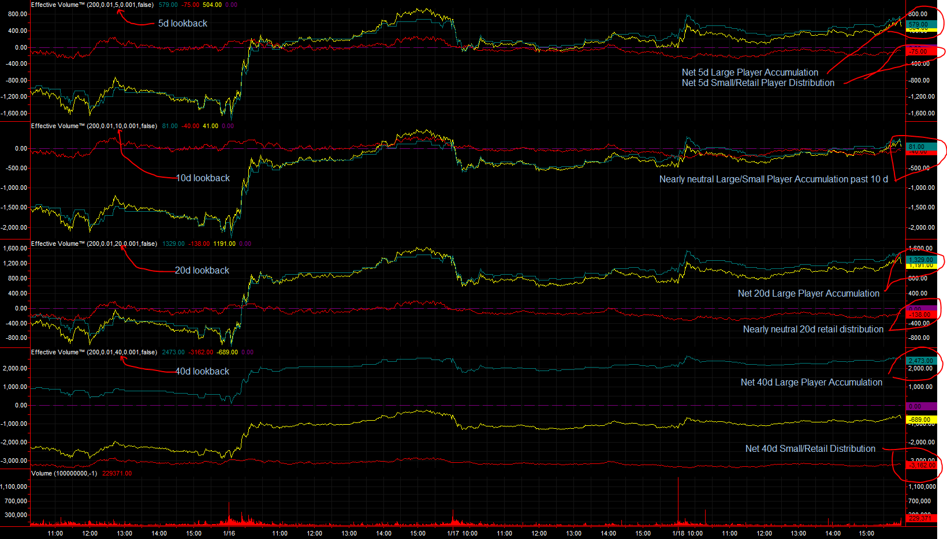947x539 pixels.
Task: Click the '10d lookback' annotation text
Action: pos(203,178)
